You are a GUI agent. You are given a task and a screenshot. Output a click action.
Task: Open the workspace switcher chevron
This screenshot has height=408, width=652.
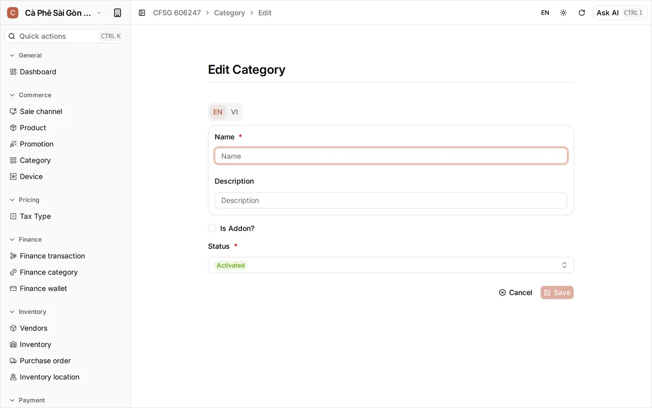click(99, 12)
